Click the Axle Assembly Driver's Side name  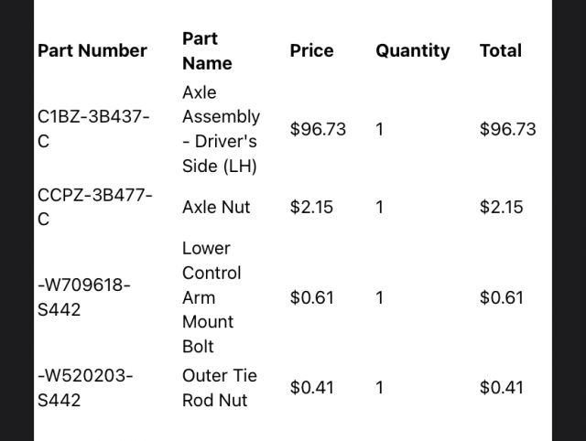221,129
